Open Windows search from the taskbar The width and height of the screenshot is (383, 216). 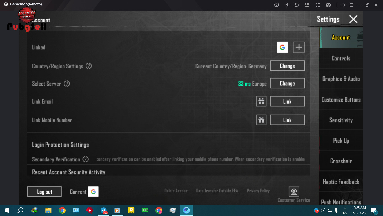(x=20, y=210)
